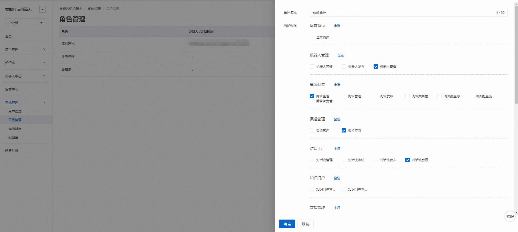Image resolution: width=518 pixels, height=232 pixels.
Task: Click the 体验角色 row in the role table
Action: click(x=167, y=43)
